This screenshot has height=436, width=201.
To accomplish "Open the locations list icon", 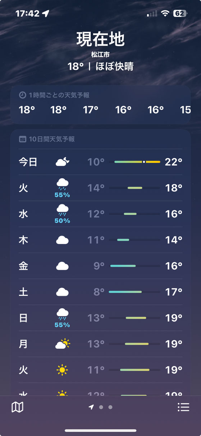I will pos(183,407).
